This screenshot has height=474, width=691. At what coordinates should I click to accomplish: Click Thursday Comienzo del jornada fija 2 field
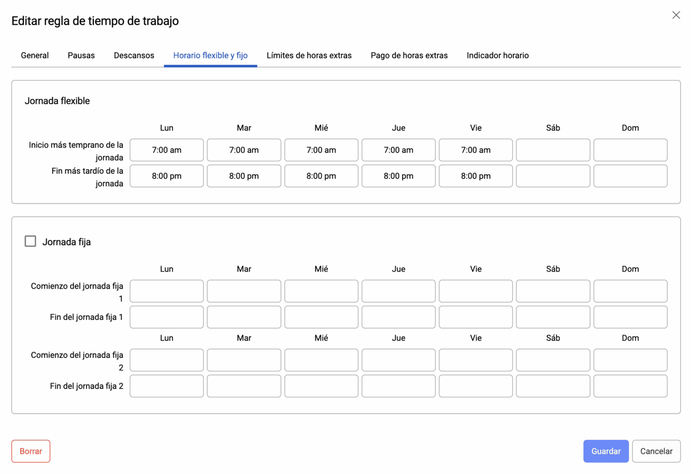point(398,360)
